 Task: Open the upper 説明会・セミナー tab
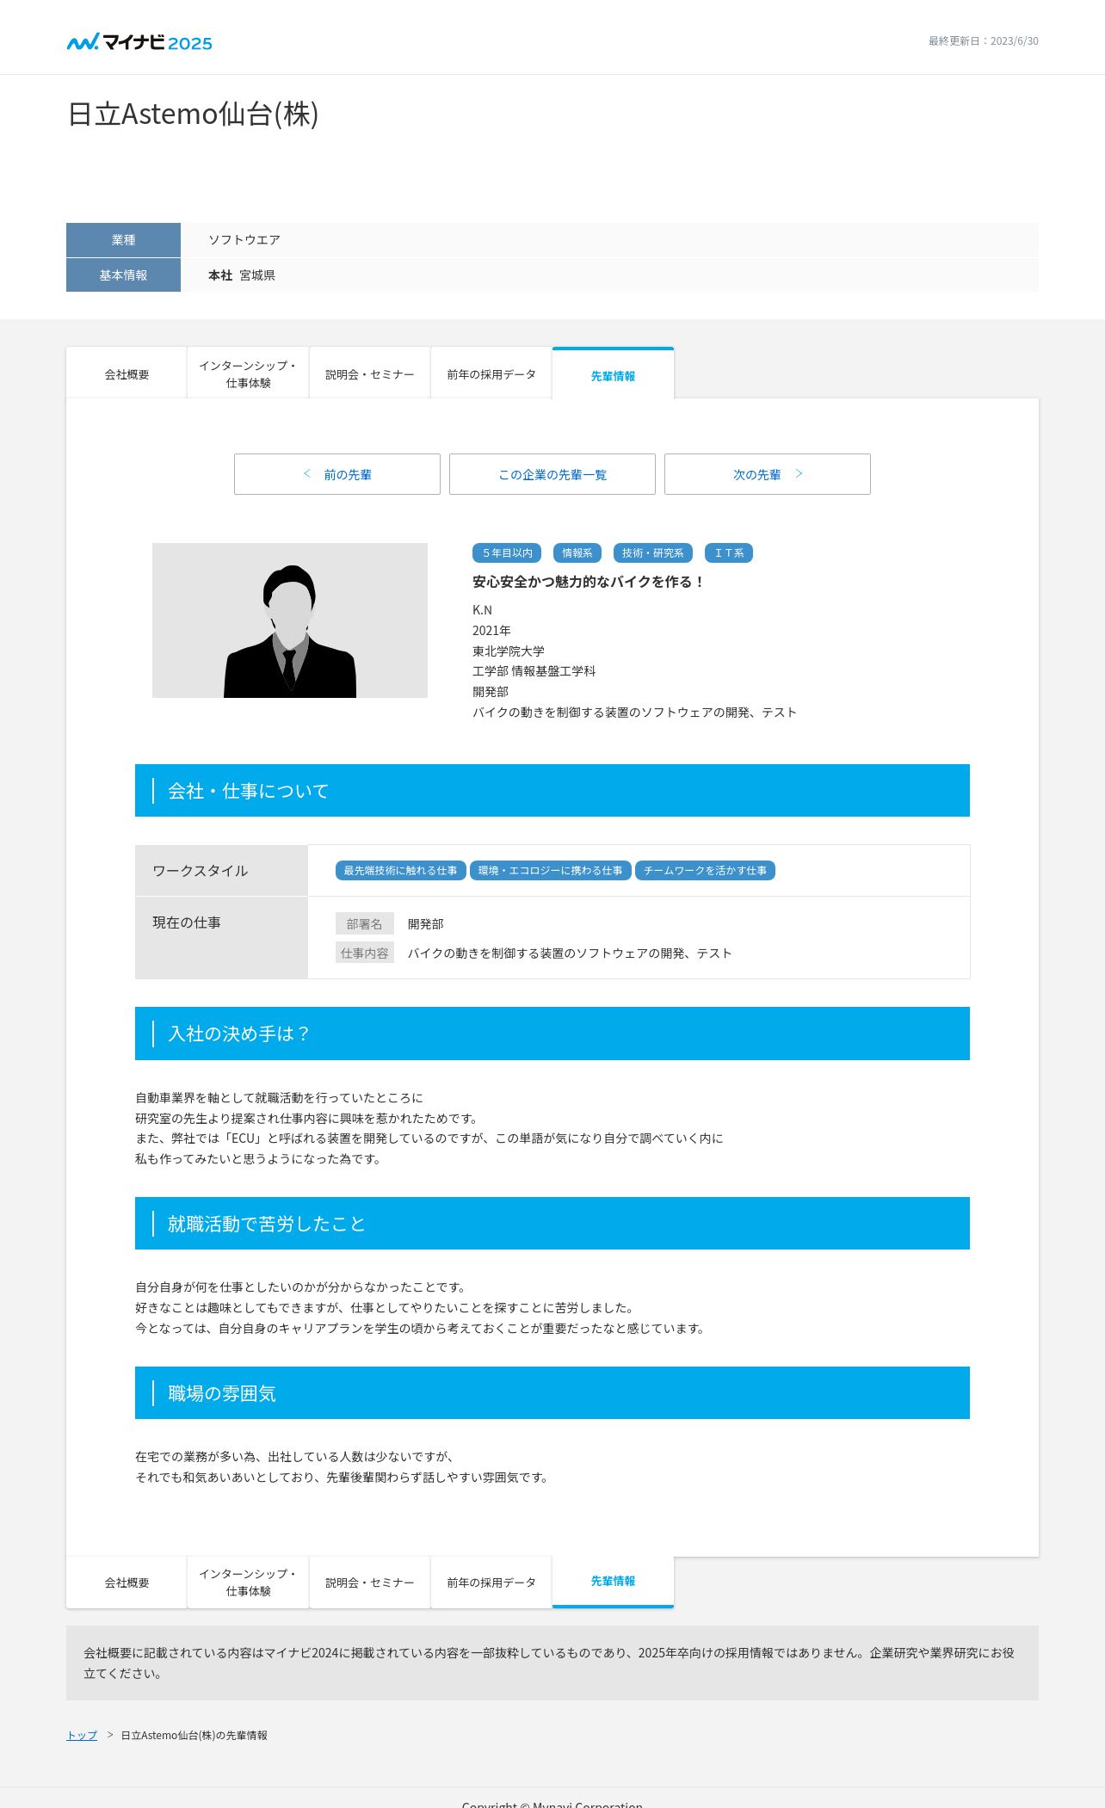point(370,374)
